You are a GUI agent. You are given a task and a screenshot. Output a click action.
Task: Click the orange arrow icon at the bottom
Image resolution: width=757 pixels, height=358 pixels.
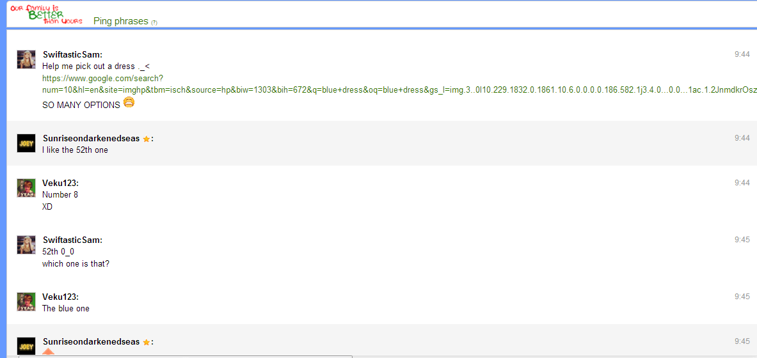49,352
